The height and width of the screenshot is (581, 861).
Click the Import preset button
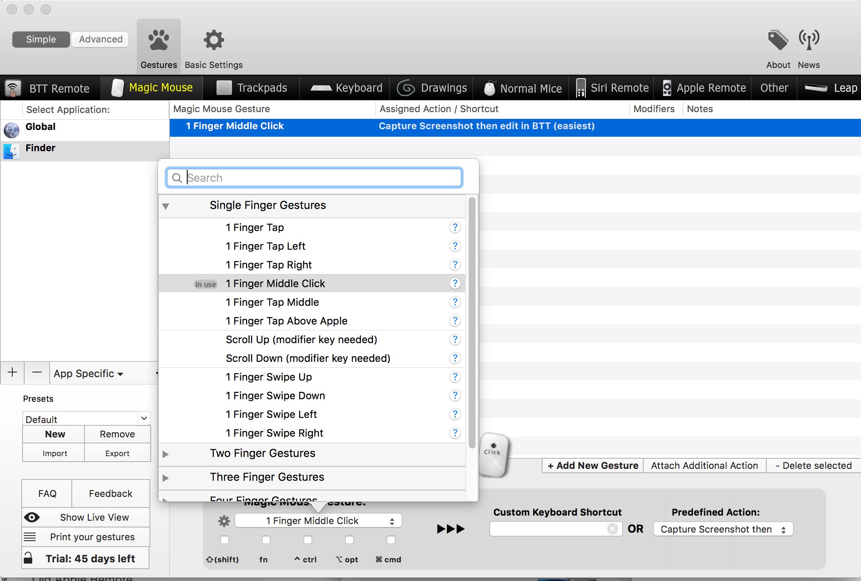tap(54, 453)
